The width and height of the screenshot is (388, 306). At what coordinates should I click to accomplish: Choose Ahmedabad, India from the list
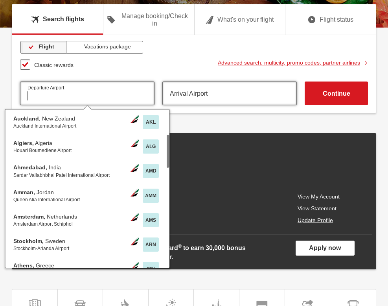(86, 171)
